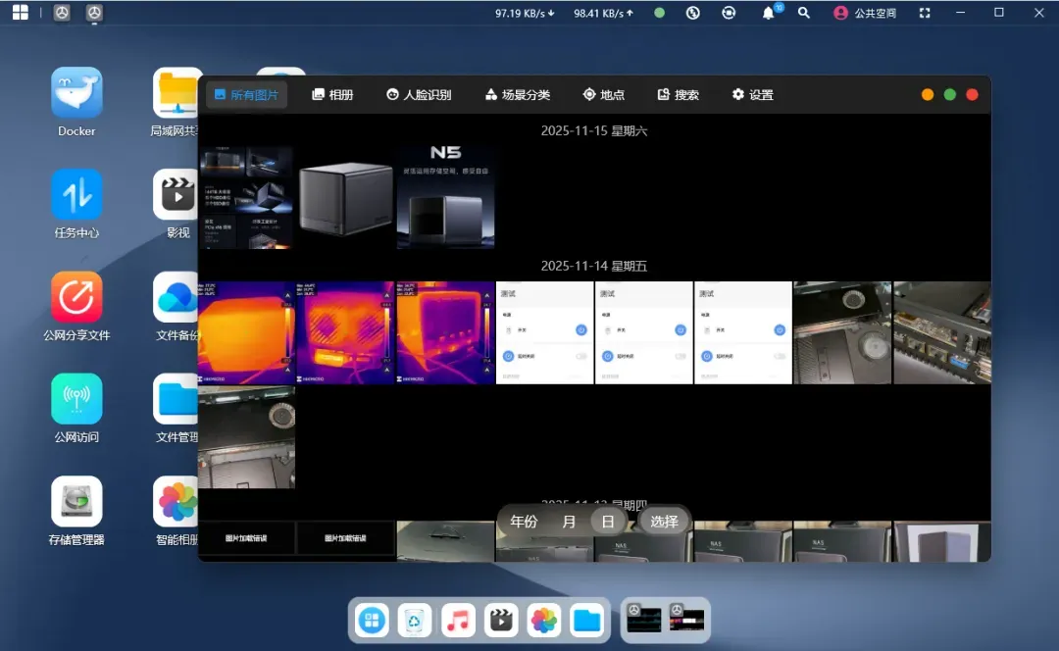Open the N5 product poster thumbnail
Viewport: 1059px width, 651px height.
pyautogui.click(x=446, y=197)
